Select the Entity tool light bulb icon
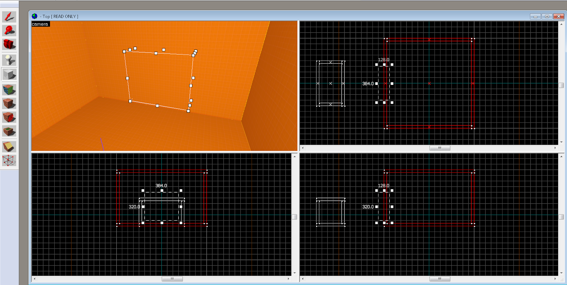 9,60
